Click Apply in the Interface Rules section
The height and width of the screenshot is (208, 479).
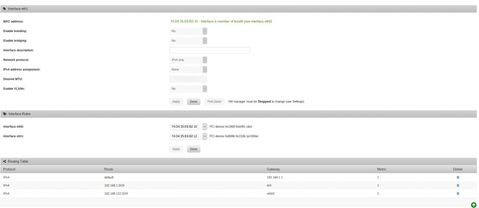click(176, 149)
